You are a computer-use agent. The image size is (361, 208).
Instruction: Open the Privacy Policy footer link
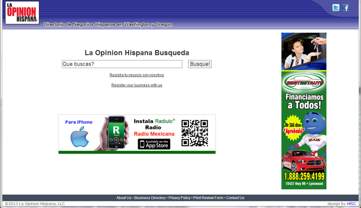179,198
